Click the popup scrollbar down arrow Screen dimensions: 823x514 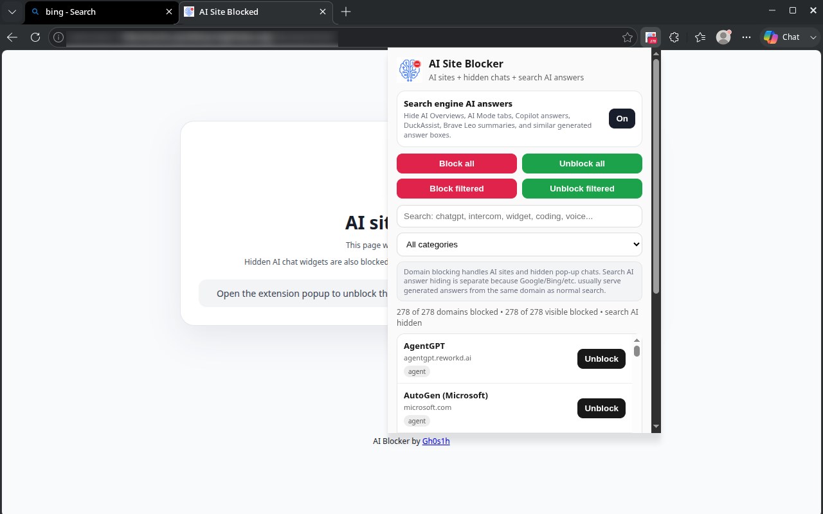point(656,427)
